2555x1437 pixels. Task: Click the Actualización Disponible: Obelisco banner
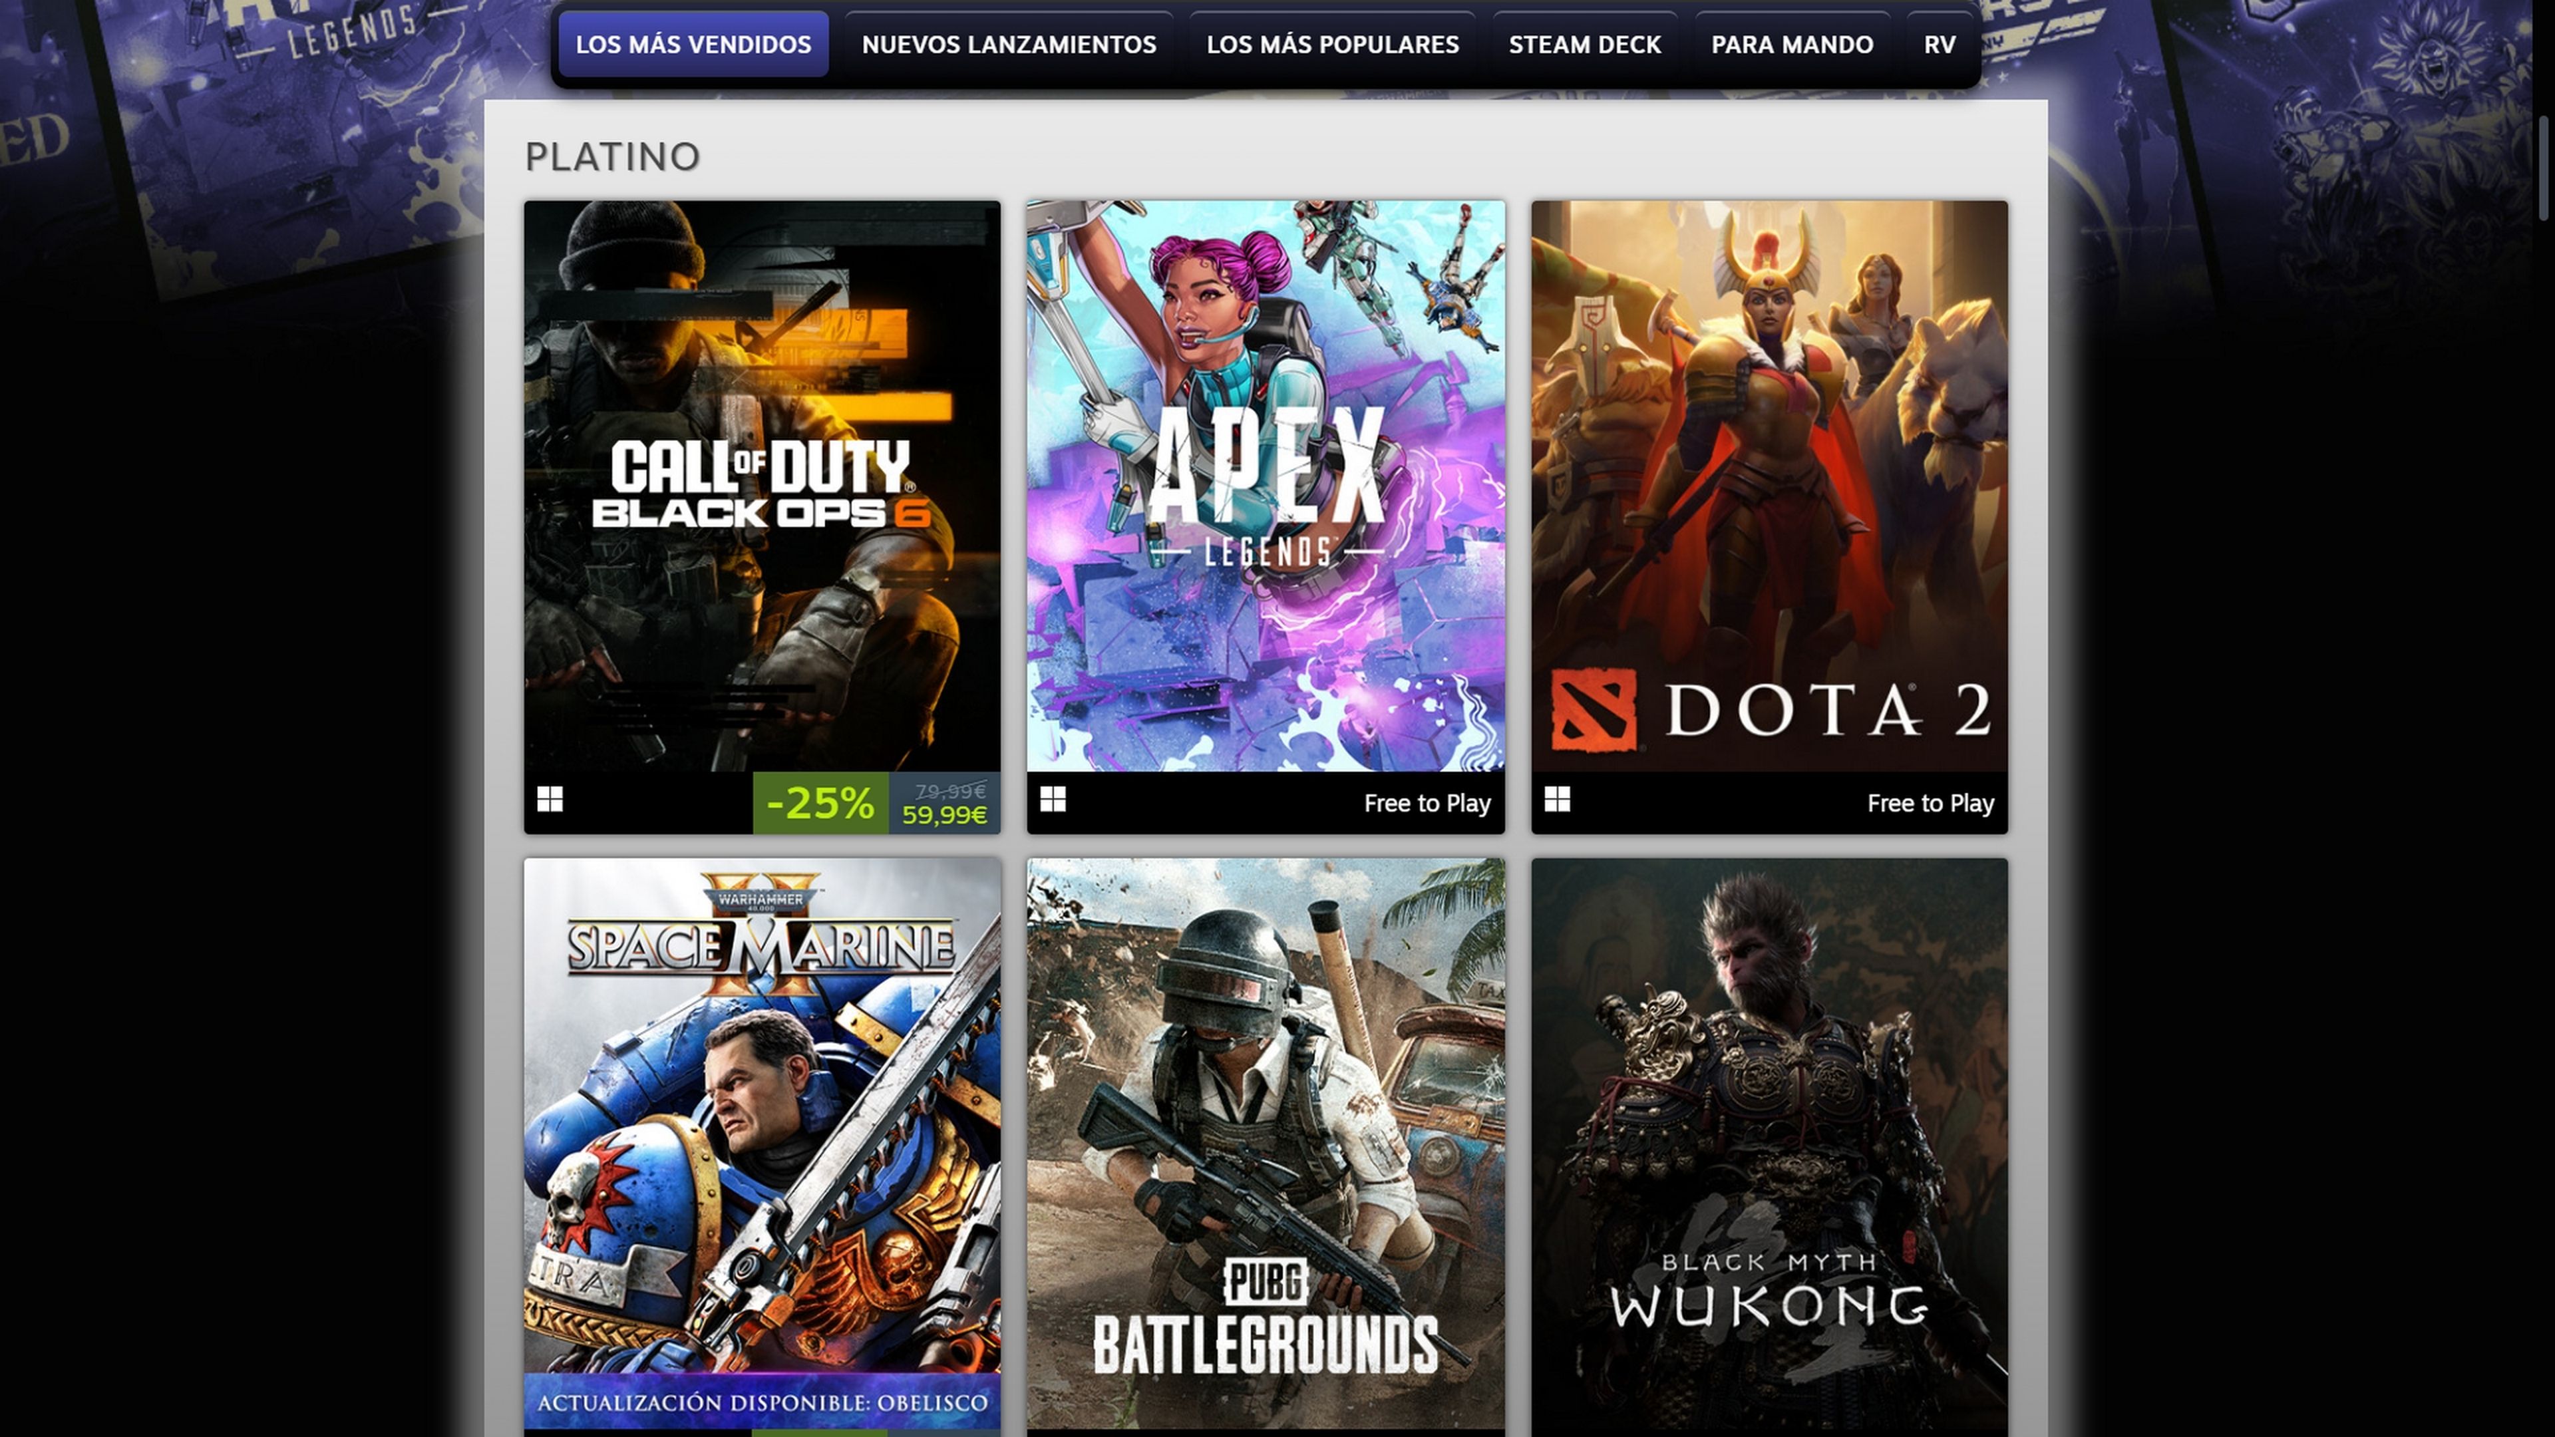[x=762, y=1401]
